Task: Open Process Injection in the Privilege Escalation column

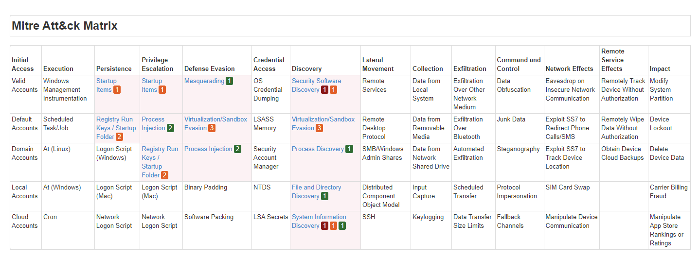Action: click(x=153, y=123)
